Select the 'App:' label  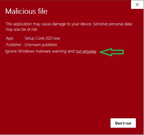click(10, 38)
